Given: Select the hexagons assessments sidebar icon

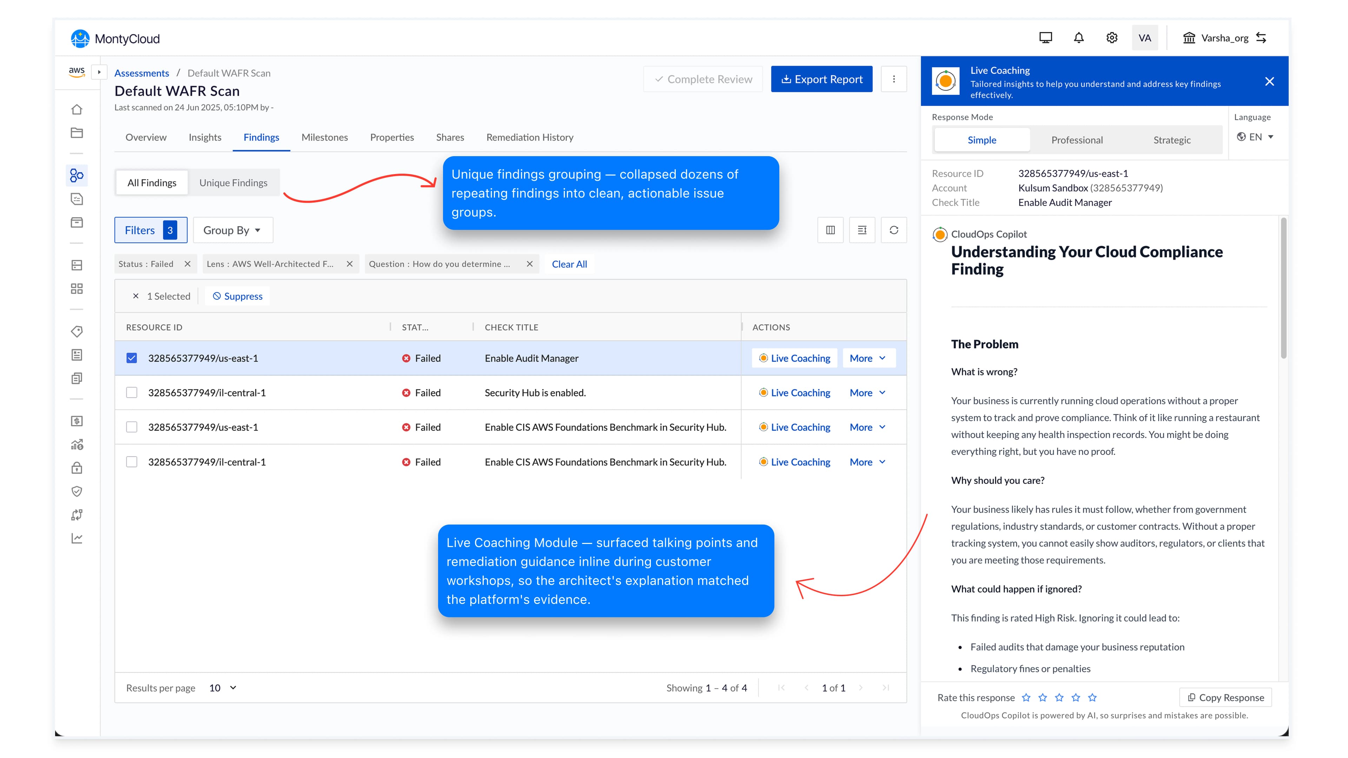Looking at the screenshot, I should tap(77, 175).
